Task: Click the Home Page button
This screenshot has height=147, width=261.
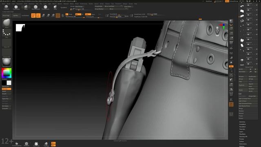Action: click(x=6, y=16)
